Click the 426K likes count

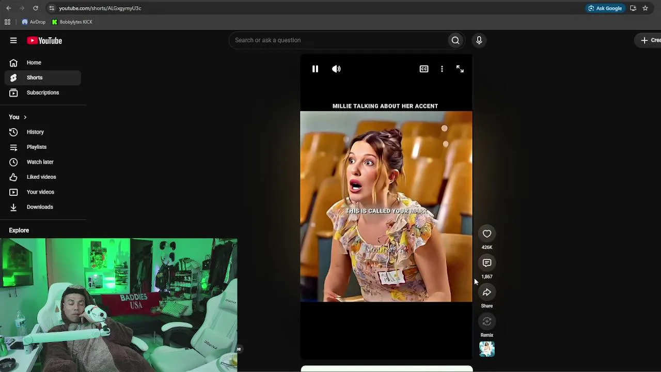(487, 247)
